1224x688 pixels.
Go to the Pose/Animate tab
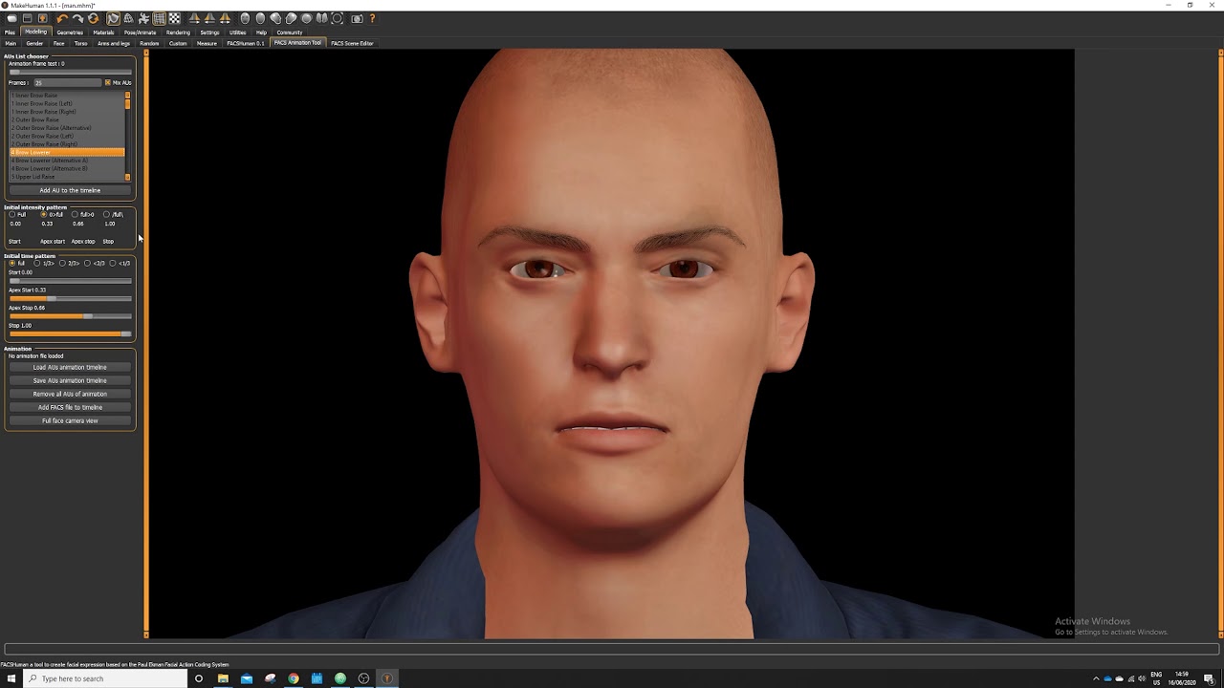coord(140,32)
